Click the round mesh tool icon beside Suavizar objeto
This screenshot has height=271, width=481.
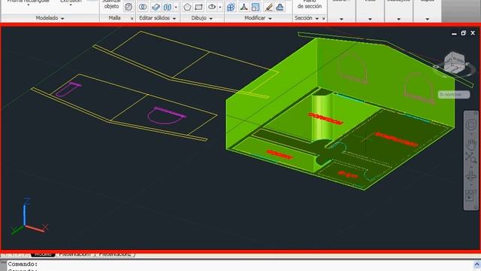pos(129,7)
